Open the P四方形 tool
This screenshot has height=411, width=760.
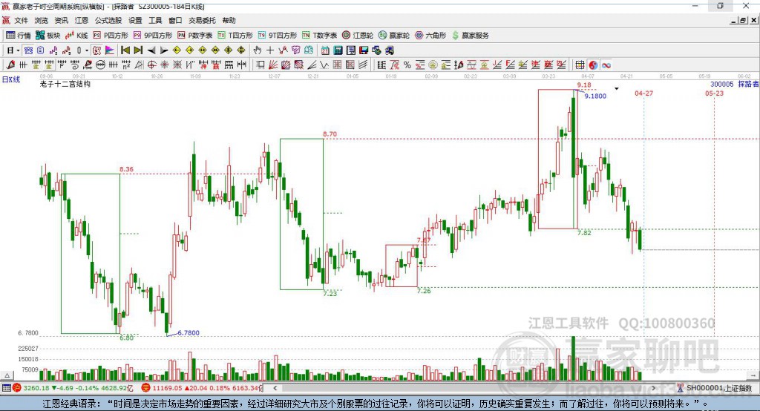pyautogui.click(x=111, y=36)
